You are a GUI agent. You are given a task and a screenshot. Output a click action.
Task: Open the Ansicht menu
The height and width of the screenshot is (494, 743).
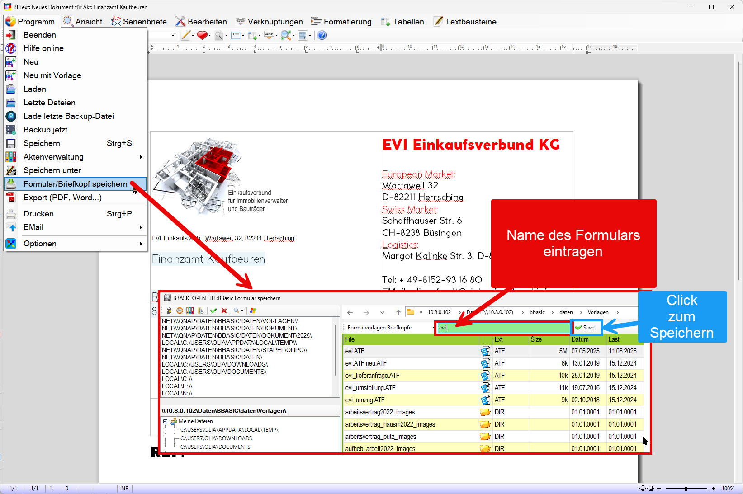click(83, 21)
